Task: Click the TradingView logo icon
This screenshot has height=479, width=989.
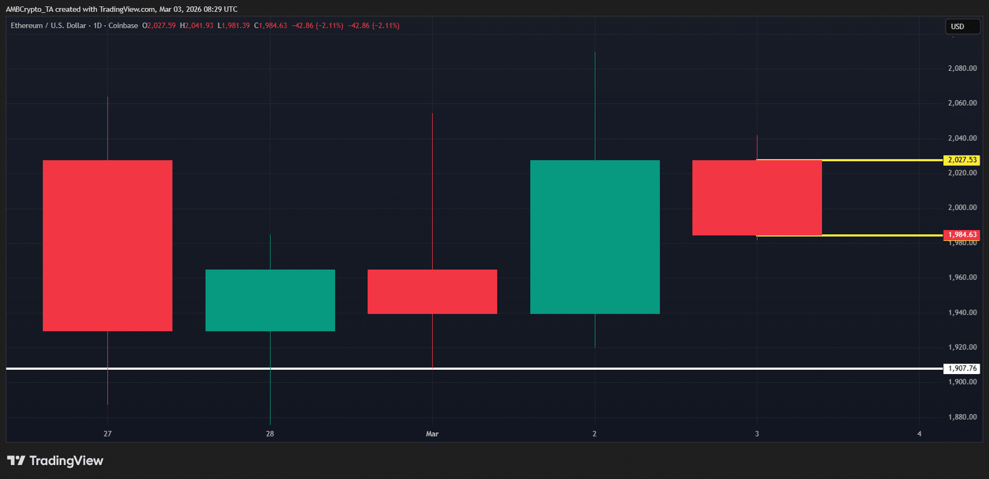Action: [x=16, y=460]
